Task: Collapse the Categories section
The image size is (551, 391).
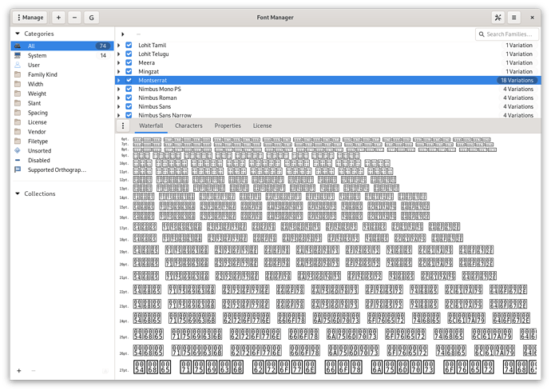Action: coord(18,34)
